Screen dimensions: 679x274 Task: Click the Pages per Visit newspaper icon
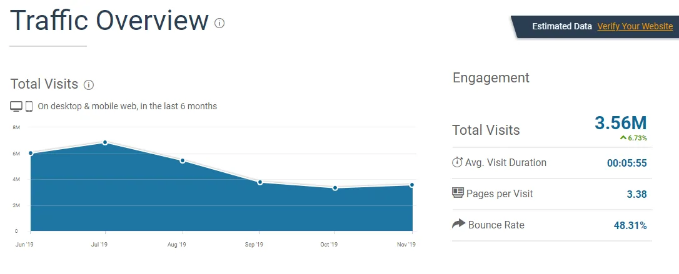[458, 193]
